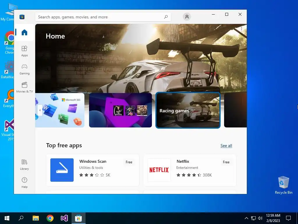Viewport: 298px width, 224px height.
Task: Open the Windows Scan app icon
Action: 62,170
